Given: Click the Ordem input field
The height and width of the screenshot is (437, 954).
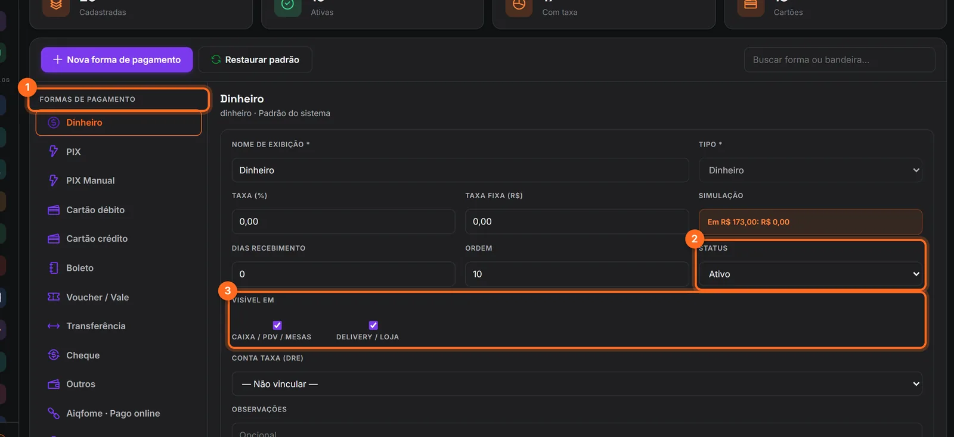Looking at the screenshot, I should (x=577, y=274).
